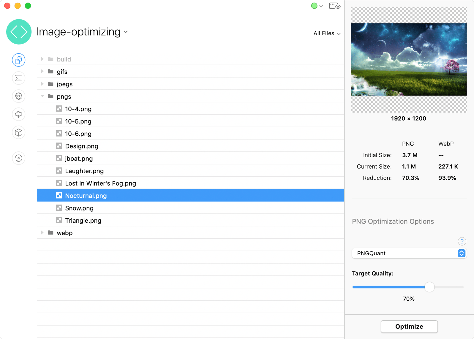
Task: Open the server status dropdown arrow
Action: click(321, 6)
